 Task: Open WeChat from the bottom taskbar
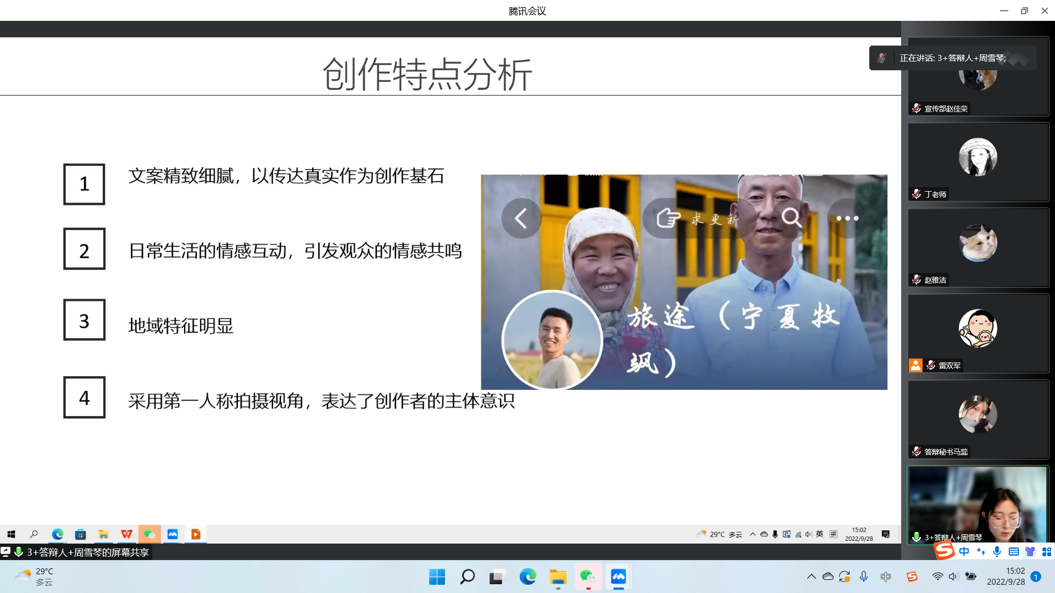click(588, 577)
